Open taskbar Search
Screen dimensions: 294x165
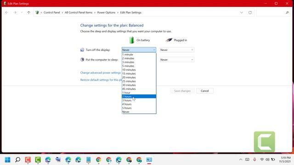pyautogui.click(x=17, y=160)
